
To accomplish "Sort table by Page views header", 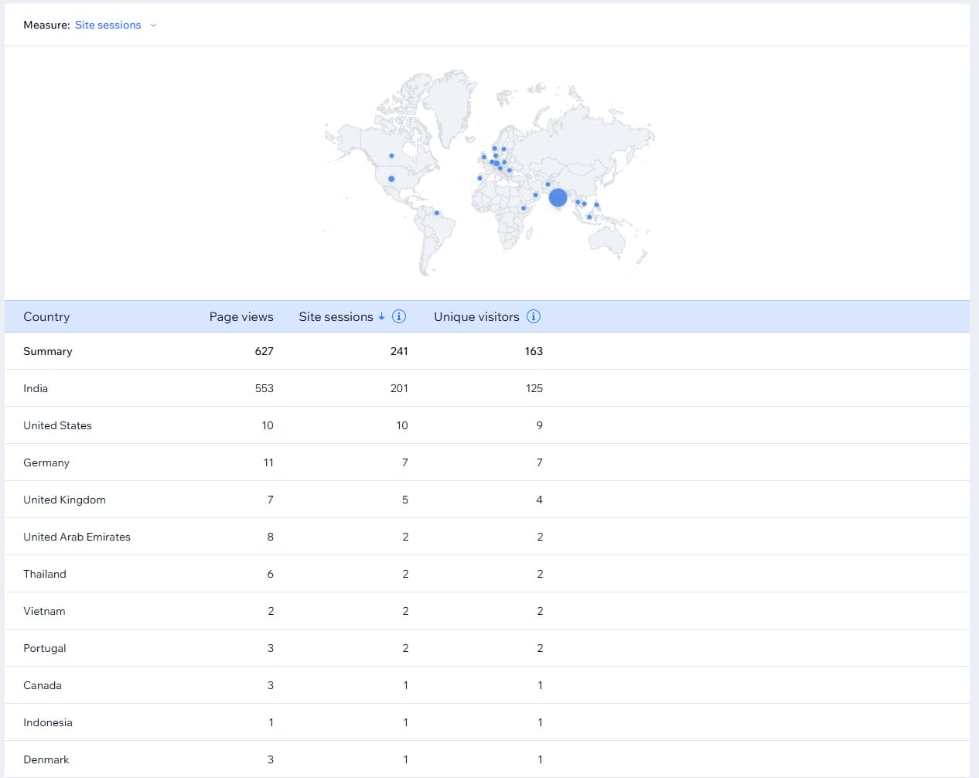I will click(240, 317).
